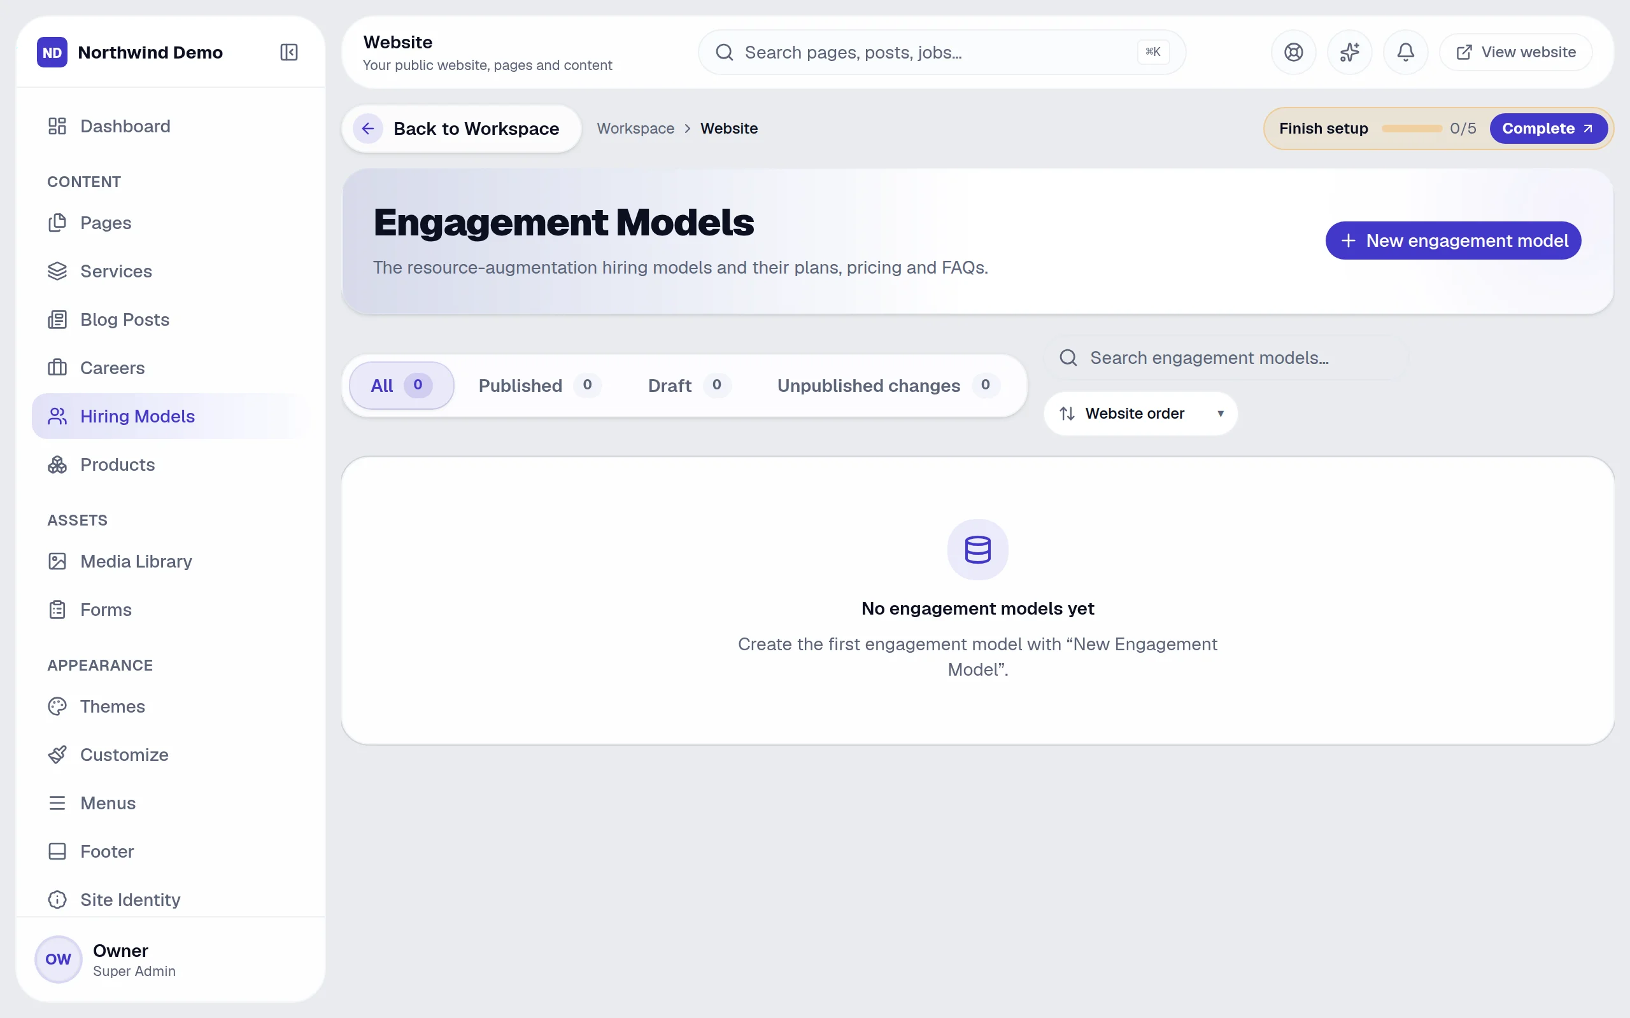Click the OW avatar

pyautogui.click(x=58, y=959)
